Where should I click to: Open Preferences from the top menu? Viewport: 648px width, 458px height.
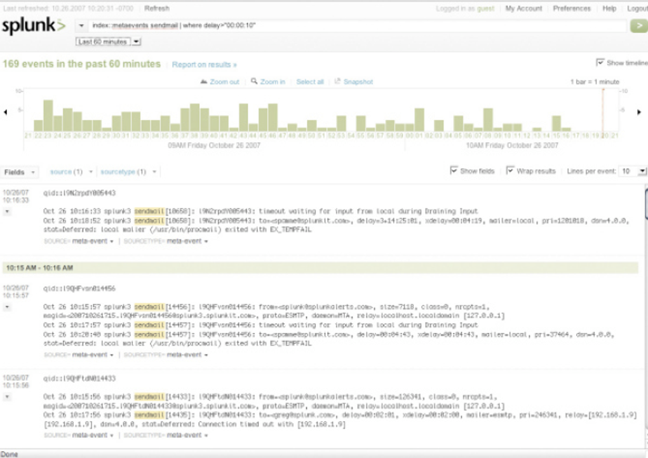572,8
